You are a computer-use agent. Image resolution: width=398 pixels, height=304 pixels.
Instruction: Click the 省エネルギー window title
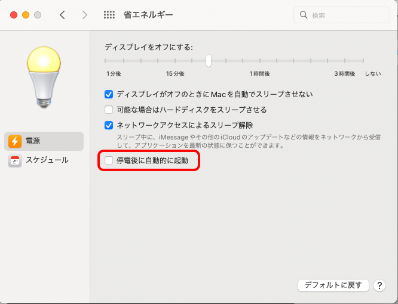click(148, 15)
